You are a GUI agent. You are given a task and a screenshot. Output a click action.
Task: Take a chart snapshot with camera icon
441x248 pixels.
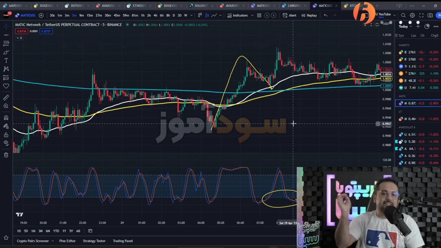[430, 15]
